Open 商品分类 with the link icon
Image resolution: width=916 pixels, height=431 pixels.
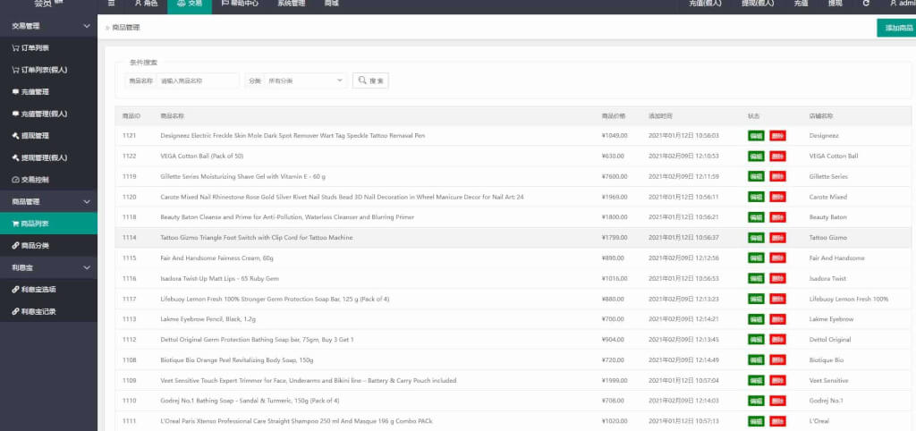click(30, 245)
